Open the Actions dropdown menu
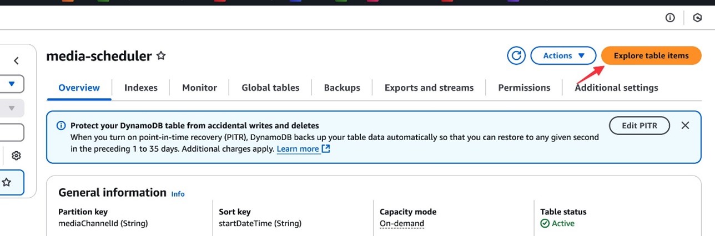The width and height of the screenshot is (715, 236). (x=563, y=55)
